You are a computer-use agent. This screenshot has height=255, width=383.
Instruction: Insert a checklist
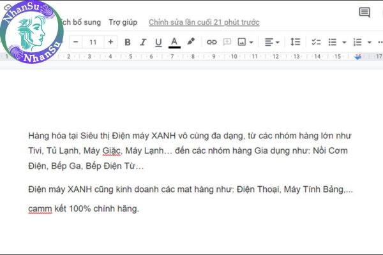[316, 42]
